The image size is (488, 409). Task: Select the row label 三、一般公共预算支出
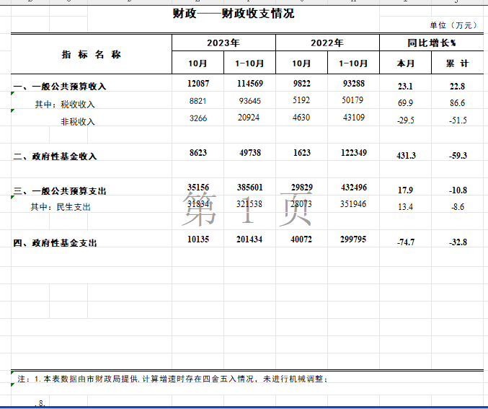click(x=60, y=190)
